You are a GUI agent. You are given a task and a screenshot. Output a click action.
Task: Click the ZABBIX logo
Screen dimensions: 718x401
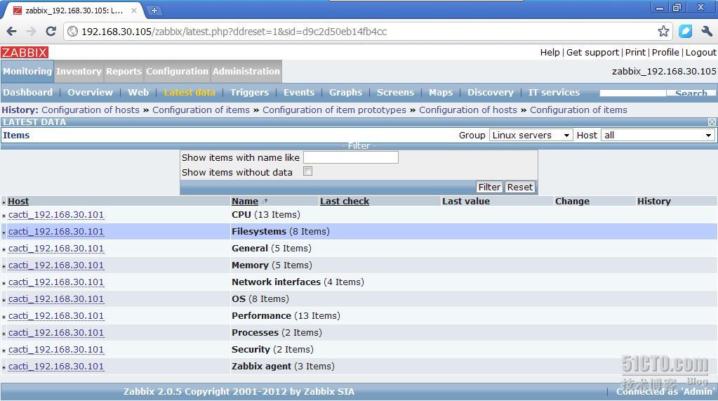pyautogui.click(x=25, y=52)
